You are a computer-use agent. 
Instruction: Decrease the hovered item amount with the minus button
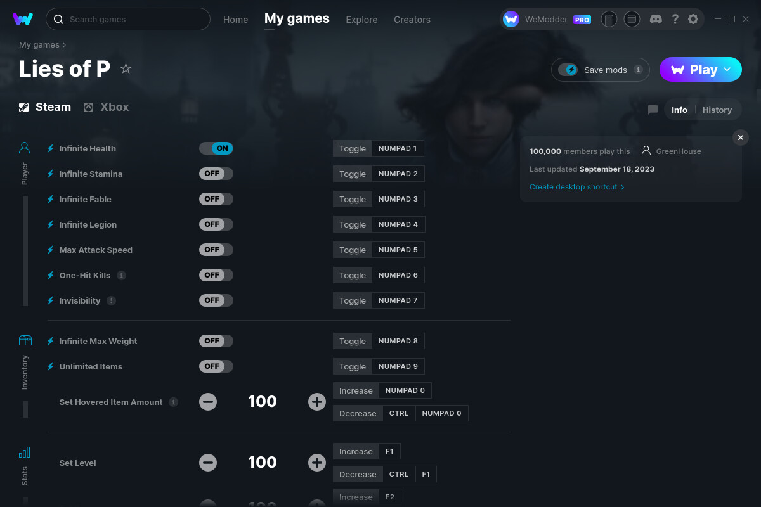tap(208, 401)
